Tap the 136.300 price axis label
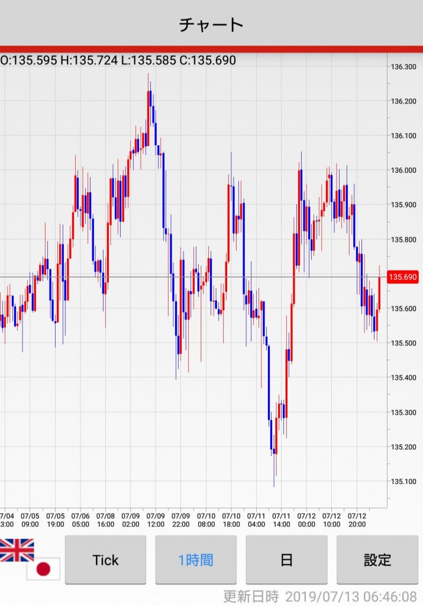 coord(403,67)
